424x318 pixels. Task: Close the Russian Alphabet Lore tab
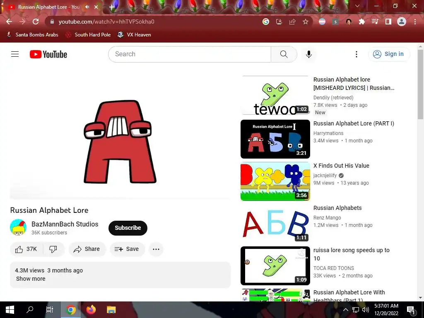(96, 7)
